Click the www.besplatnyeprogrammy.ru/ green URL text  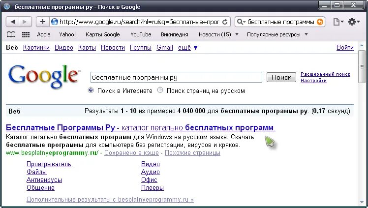click(x=52, y=153)
